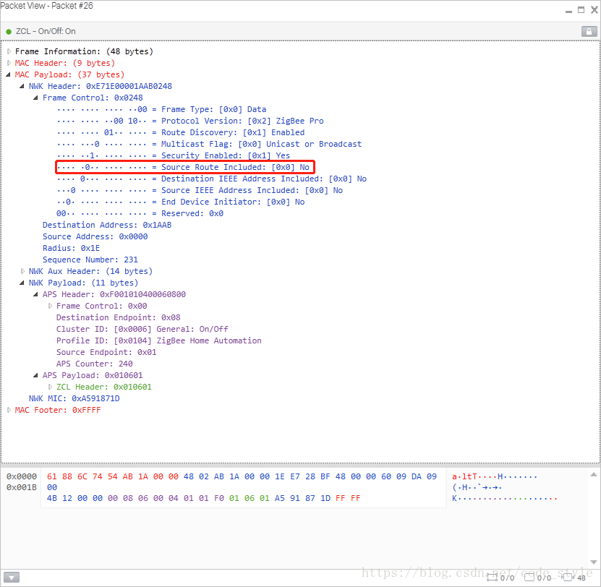Select the End Device Initiator row
601x587 pixels.
(x=181, y=202)
